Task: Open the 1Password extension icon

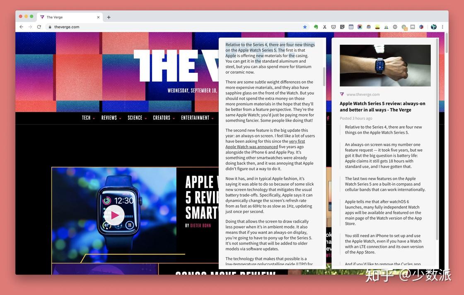Action: point(395,27)
